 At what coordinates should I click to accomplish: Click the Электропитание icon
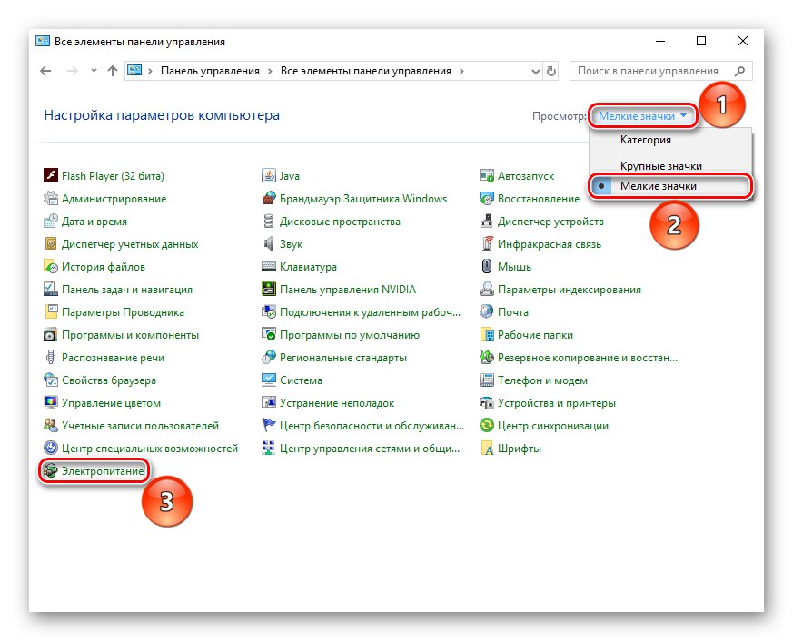pyautogui.click(x=51, y=470)
